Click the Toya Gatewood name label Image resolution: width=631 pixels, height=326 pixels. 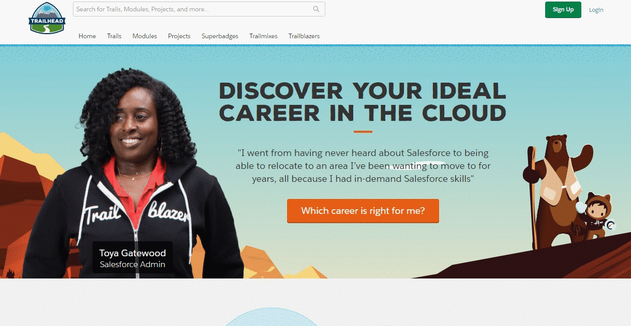click(132, 253)
